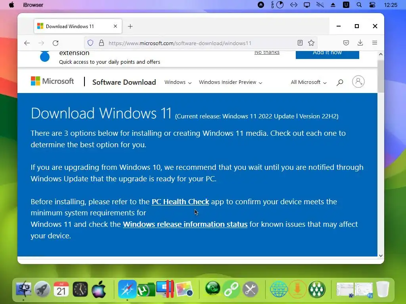The width and height of the screenshot is (406, 304).
Task: Launch the green chain link app in the dock
Action: point(231,289)
